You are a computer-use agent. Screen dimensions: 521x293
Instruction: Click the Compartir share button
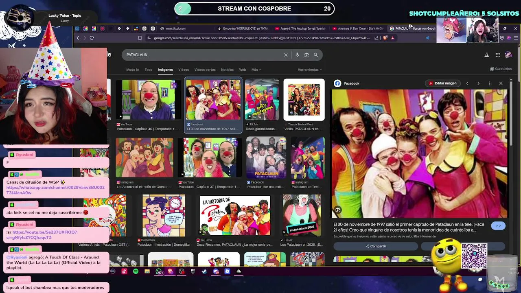point(376,246)
